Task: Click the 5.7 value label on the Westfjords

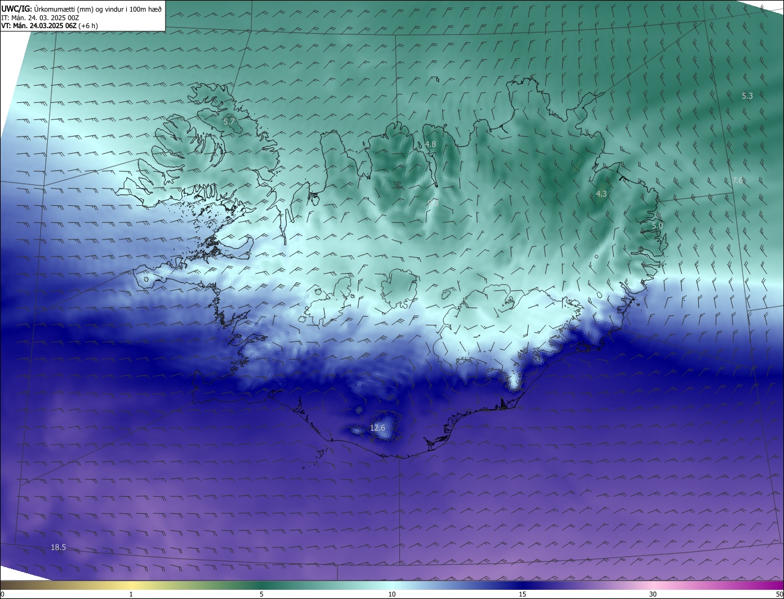Action: point(229,122)
